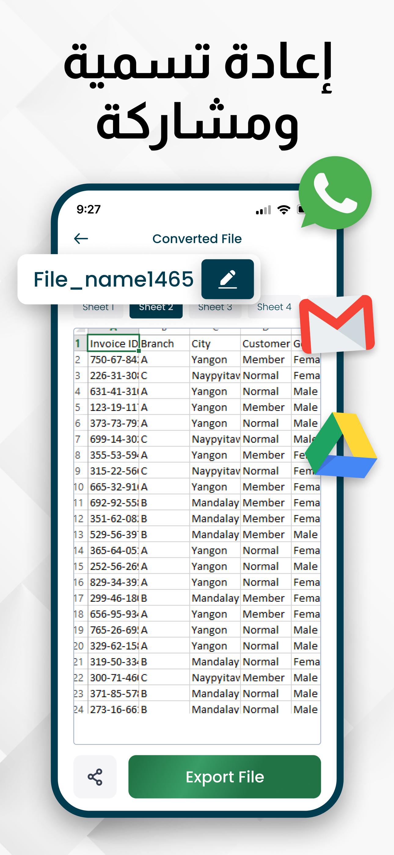Select the Branch header cell
Viewport: 394px width, 855px height.
[164, 343]
